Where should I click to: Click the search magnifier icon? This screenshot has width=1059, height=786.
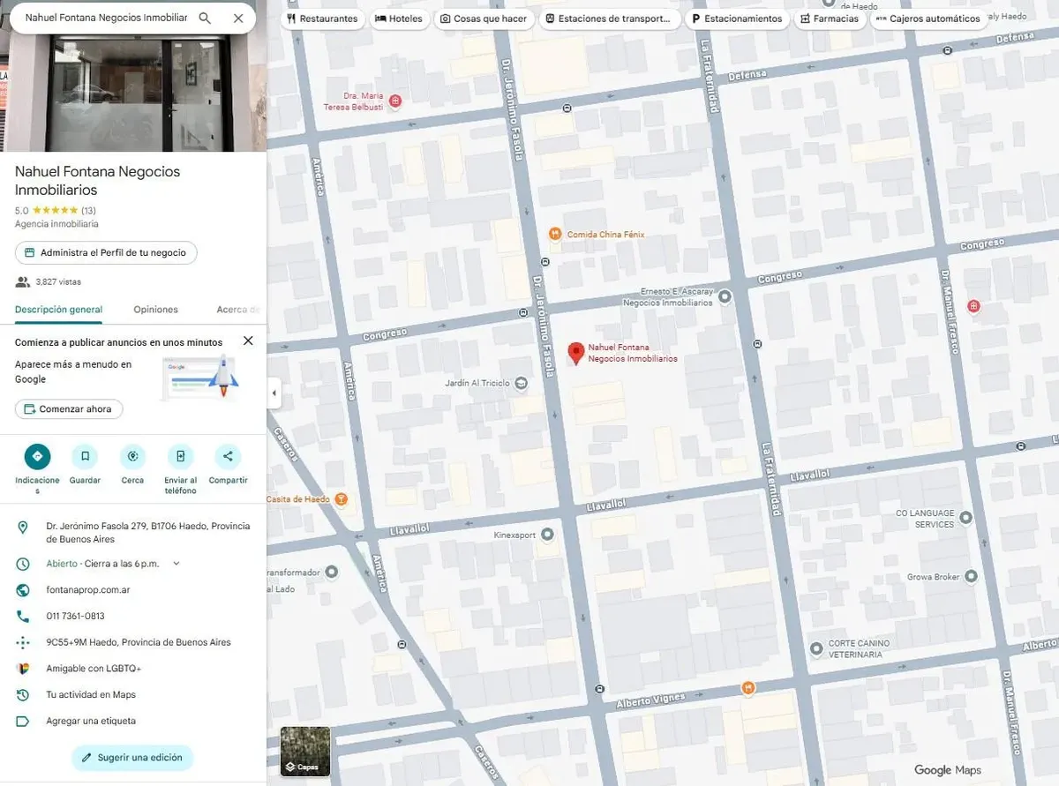click(205, 18)
